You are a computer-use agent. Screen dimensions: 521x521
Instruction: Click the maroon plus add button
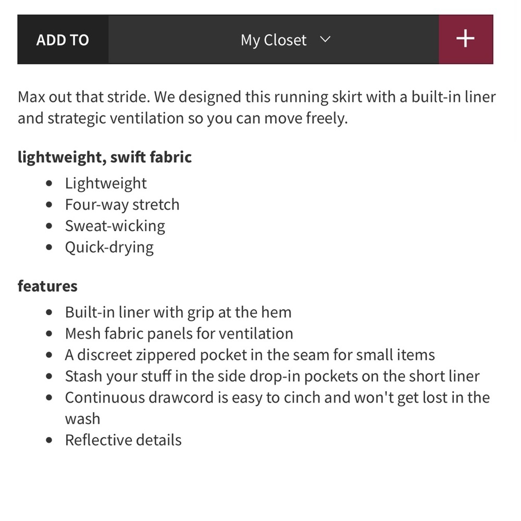(465, 39)
